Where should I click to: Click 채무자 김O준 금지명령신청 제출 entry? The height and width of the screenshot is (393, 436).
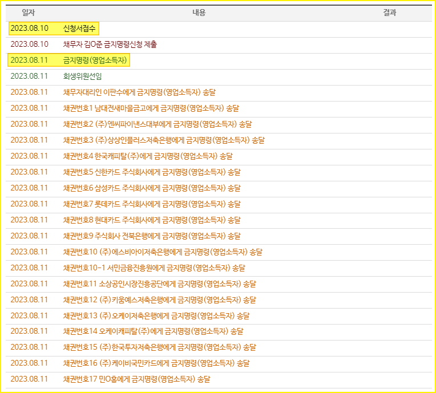tap(110, 44)
